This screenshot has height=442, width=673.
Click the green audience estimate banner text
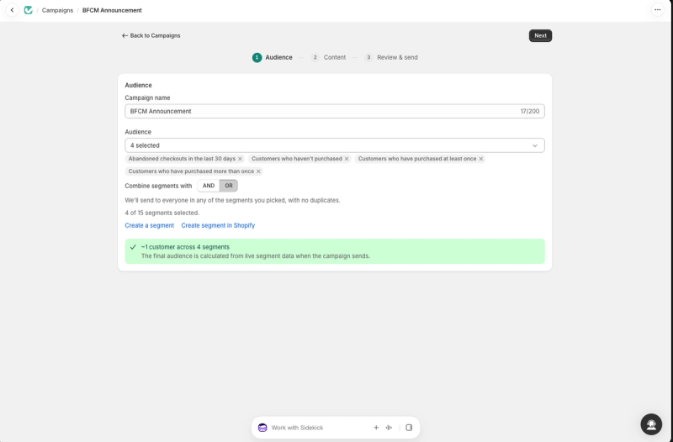(x=185, y=247)
